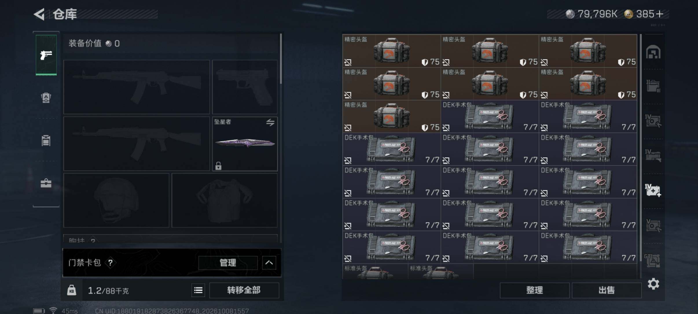The width and height of the screenshot is (698, 314).
Task: Click the 整理 sort button
Action: click(x=534, y=290)
